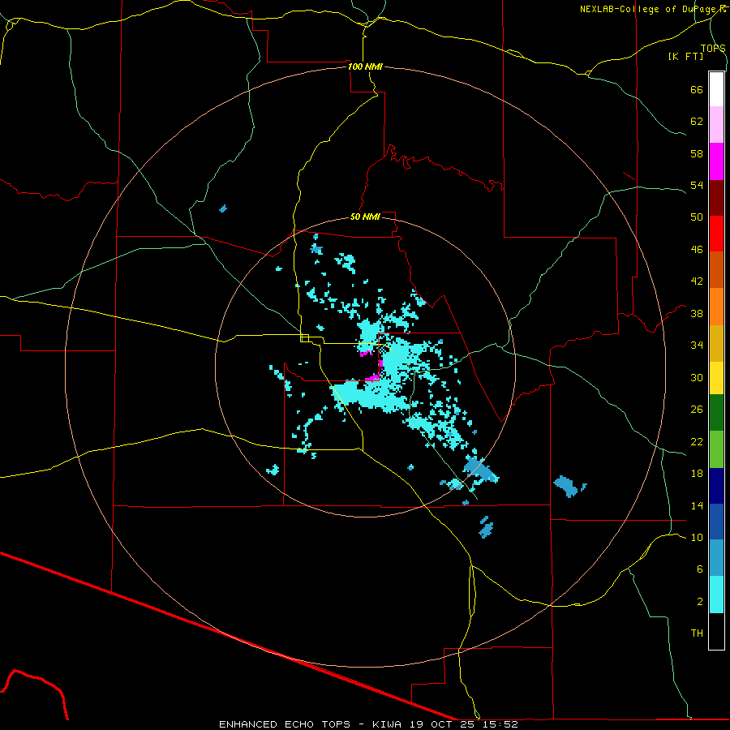Screen dimensions: 730x730
Task: Click the light pink 62 kft legend swatch
Action: [716, 124]
